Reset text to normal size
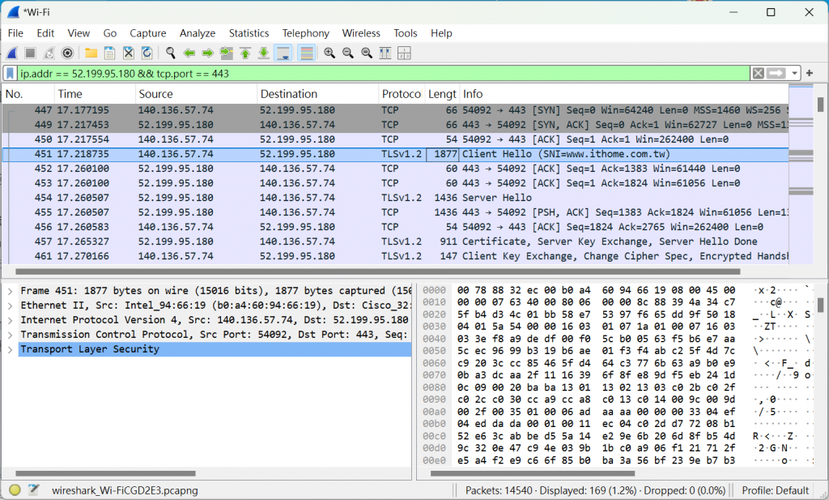 [x=367, y=53]
